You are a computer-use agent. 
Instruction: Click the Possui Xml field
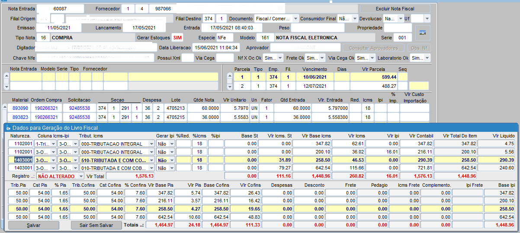tap(187, 58)
